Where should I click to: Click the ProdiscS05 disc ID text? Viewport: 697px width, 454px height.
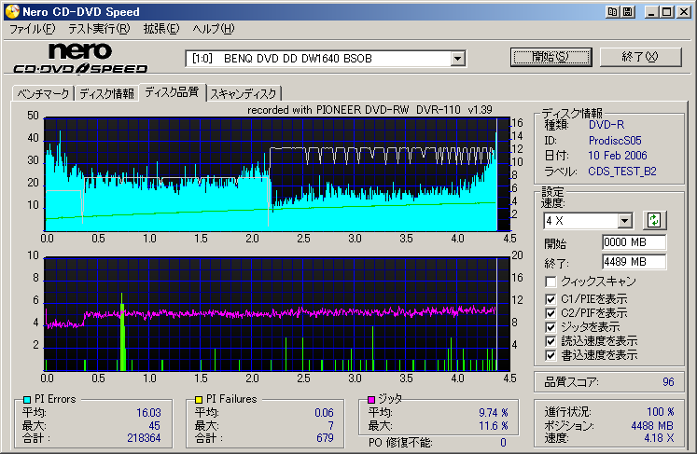click(x=615, y=141)
